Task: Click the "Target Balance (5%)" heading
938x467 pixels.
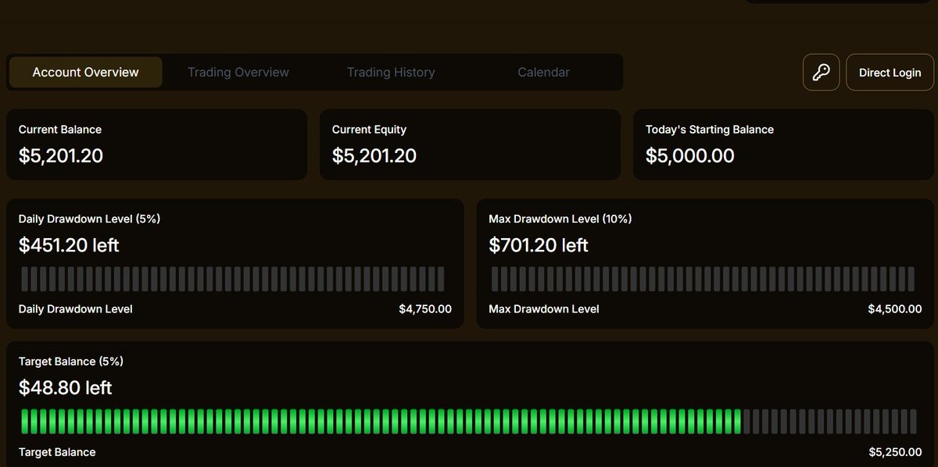Action: pos(71,362)
